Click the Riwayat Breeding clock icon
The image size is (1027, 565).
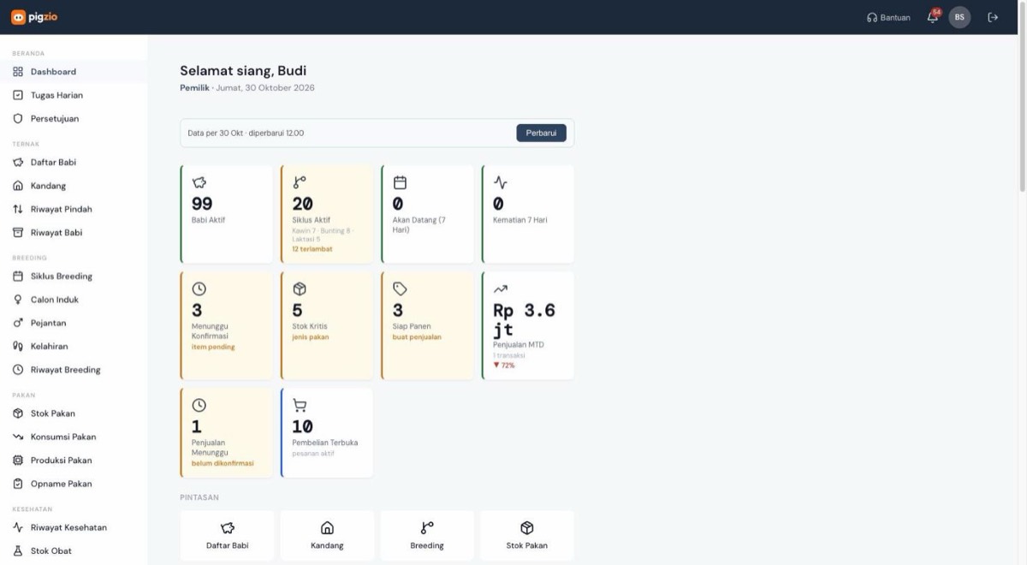point(18,370)
